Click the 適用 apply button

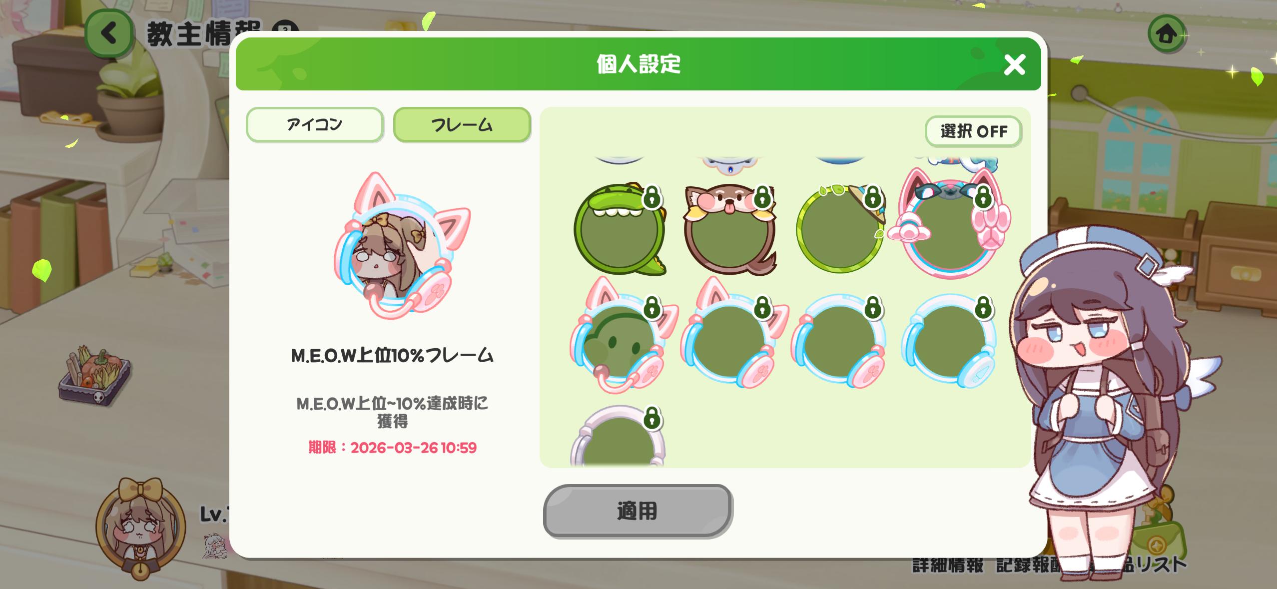click(638, 511)
